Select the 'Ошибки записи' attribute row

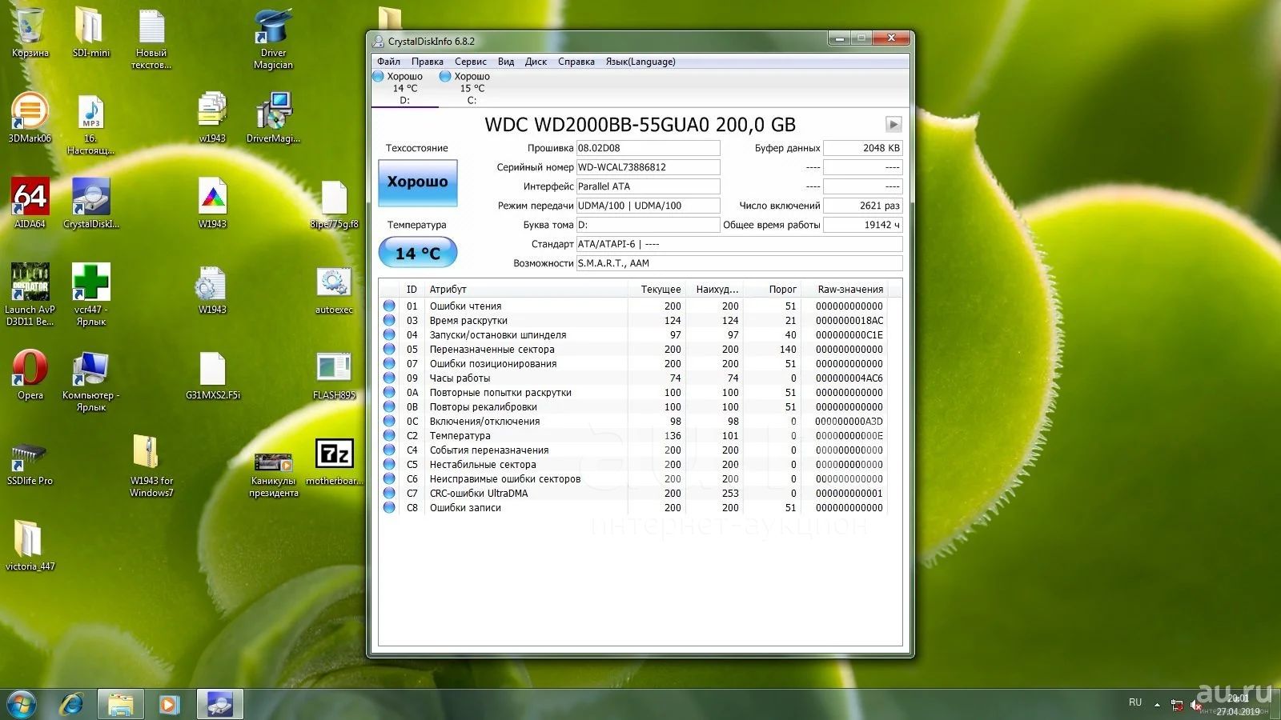click(x=632, y=507)
